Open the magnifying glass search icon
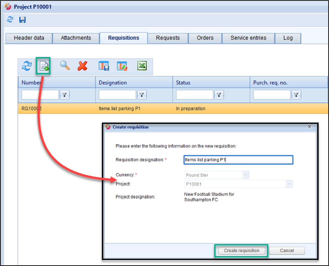 (65, 65)
